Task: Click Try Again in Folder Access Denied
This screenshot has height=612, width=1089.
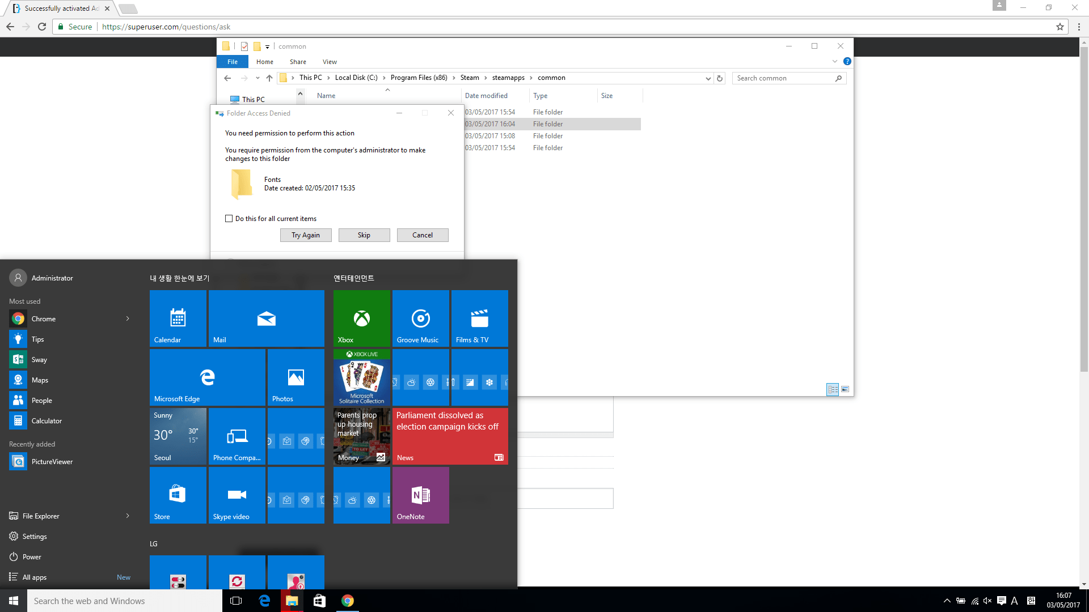Action: pyautogui.click(x=306, y=235)
